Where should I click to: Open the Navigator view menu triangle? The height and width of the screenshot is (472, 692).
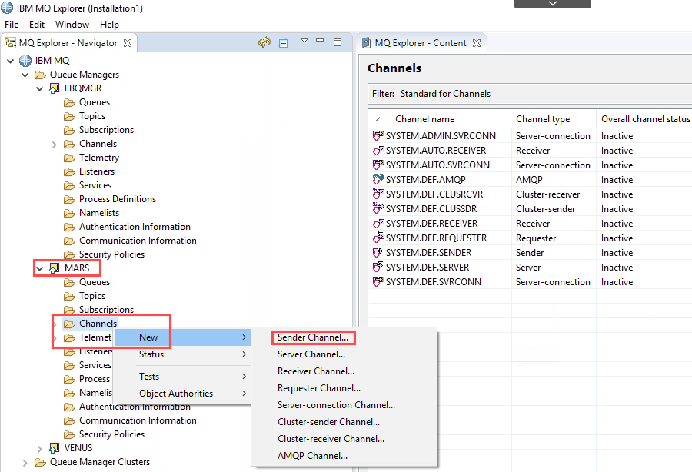(x=304, y=41)
